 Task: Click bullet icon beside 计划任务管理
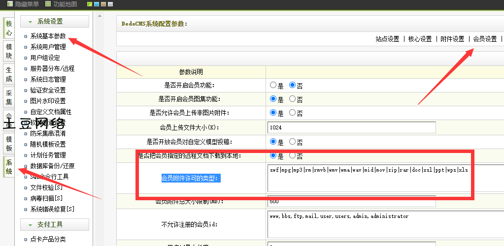tap(26, 155)
